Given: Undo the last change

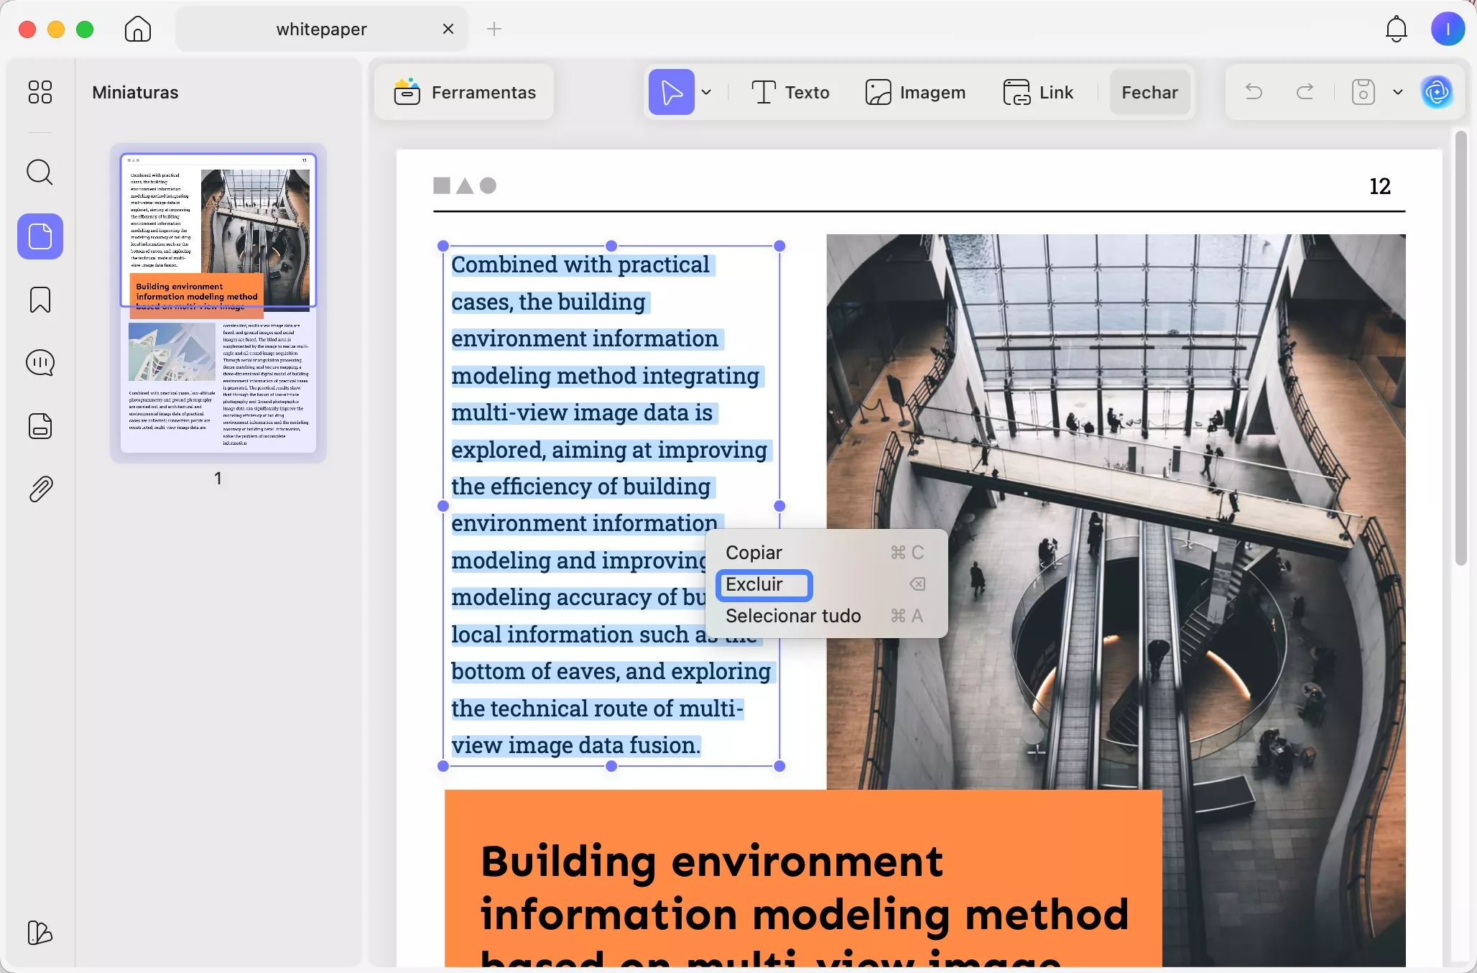Looking at the screenshot, I should [x=1254, y=92].
